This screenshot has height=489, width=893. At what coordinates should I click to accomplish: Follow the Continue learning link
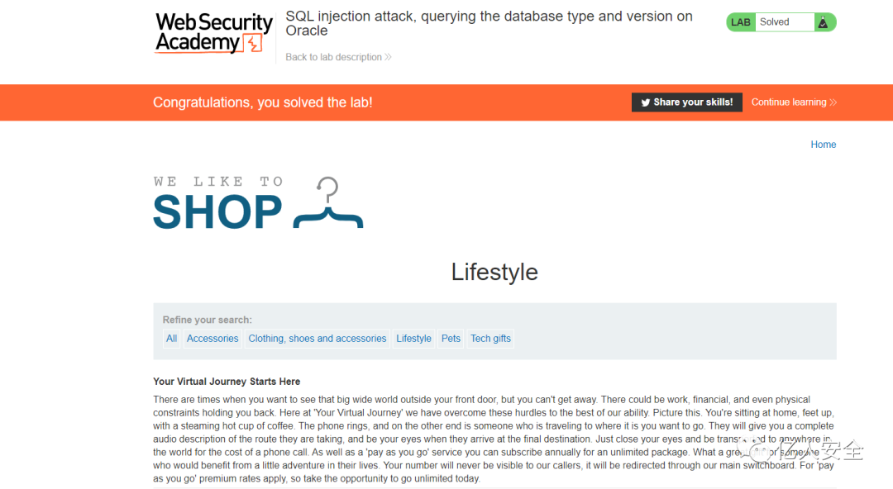click(x=794, y=102)
